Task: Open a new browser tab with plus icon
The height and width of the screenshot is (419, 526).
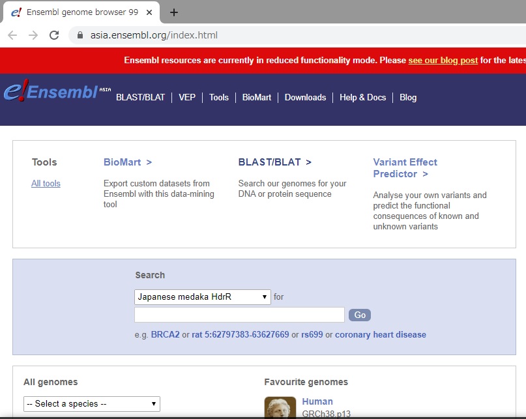Action: [x=174, y=12]
